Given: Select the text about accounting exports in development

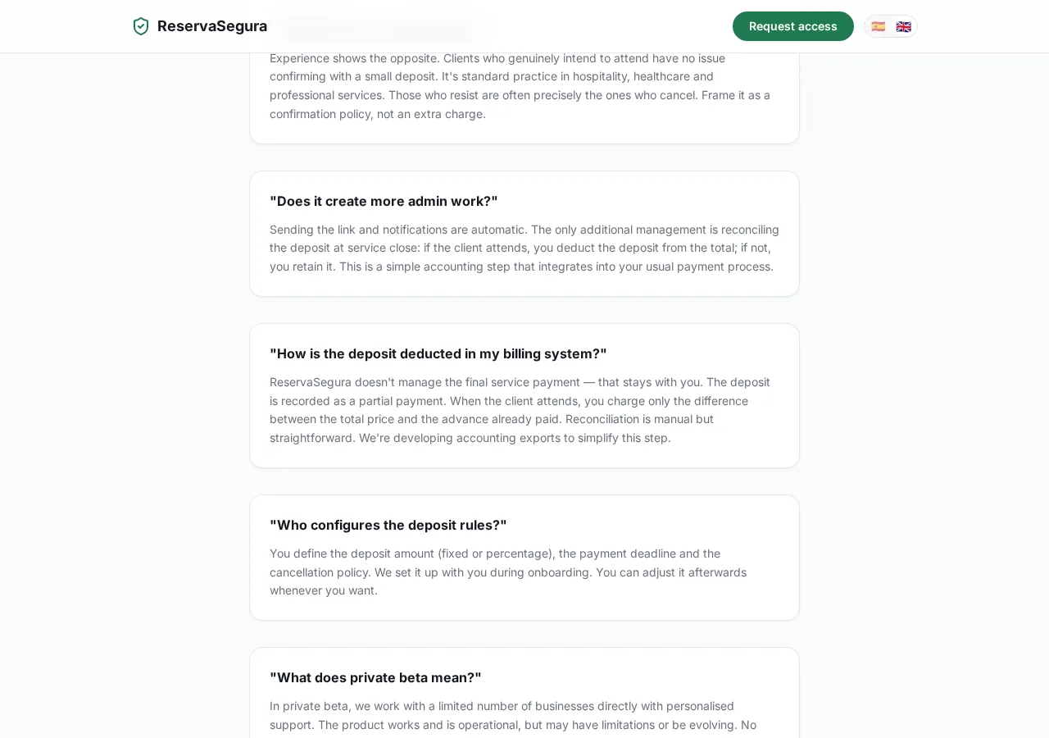Looking at the screenshot, I should pos(516,437).
